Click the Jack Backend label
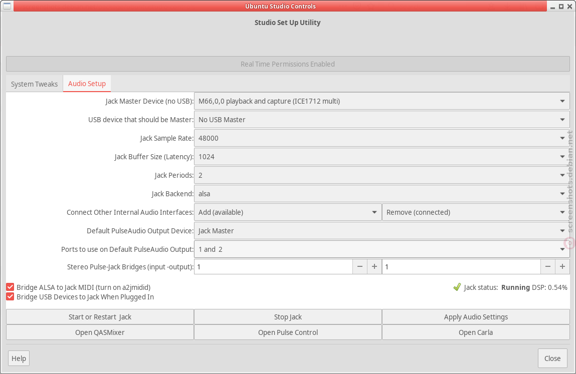Image resolution: width=576 pixels, height=374 pixels. 172,194
